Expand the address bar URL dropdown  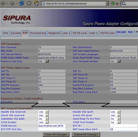[107, 4]
